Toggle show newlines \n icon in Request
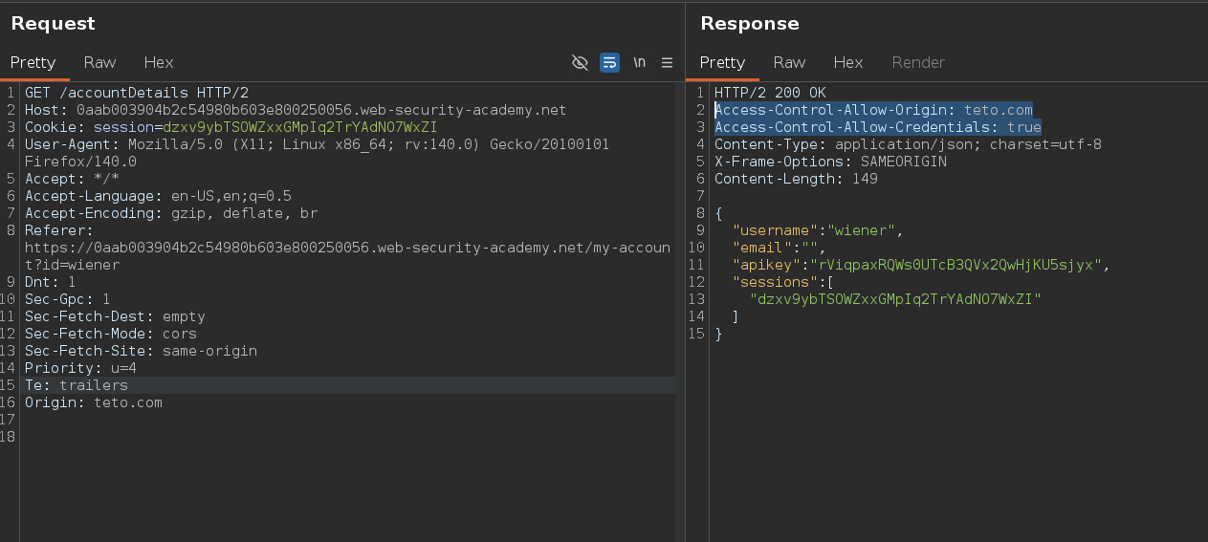Image resolution: width=1208 pixels, height=542 pixels. point(639,62)
